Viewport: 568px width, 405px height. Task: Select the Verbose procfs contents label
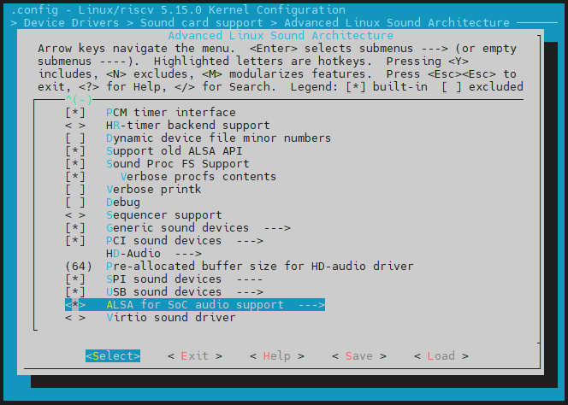click(x=198, y=177)
